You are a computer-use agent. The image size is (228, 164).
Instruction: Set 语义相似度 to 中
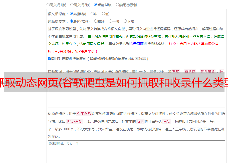tap(92, 14)
